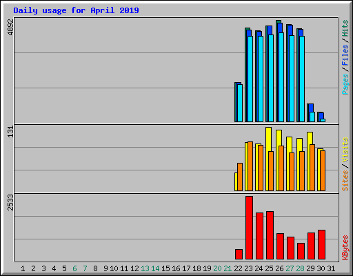The width and height of the screenshot is (353, 276).
Task: Click the yellow Visits legend label
Action: [x=345, y=150]
